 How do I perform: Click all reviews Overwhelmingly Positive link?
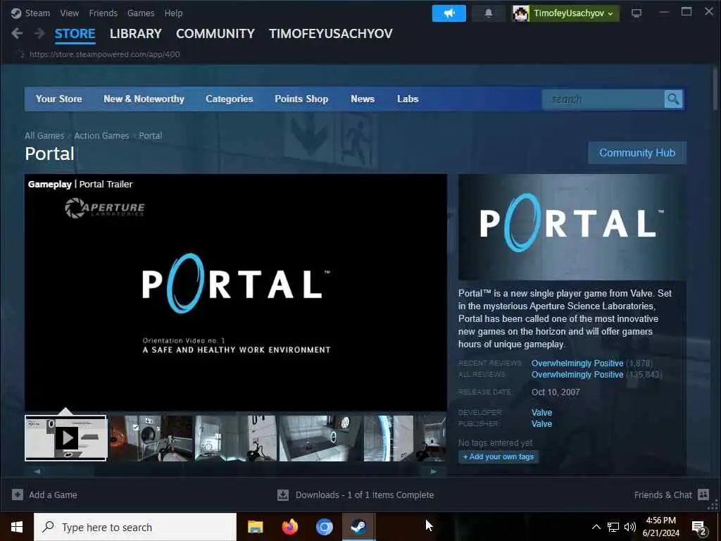(577, 375)
